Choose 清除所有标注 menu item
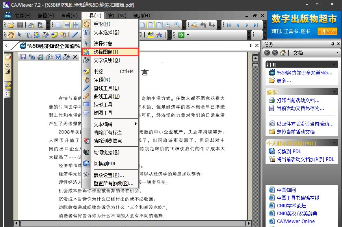 (110, 133)
